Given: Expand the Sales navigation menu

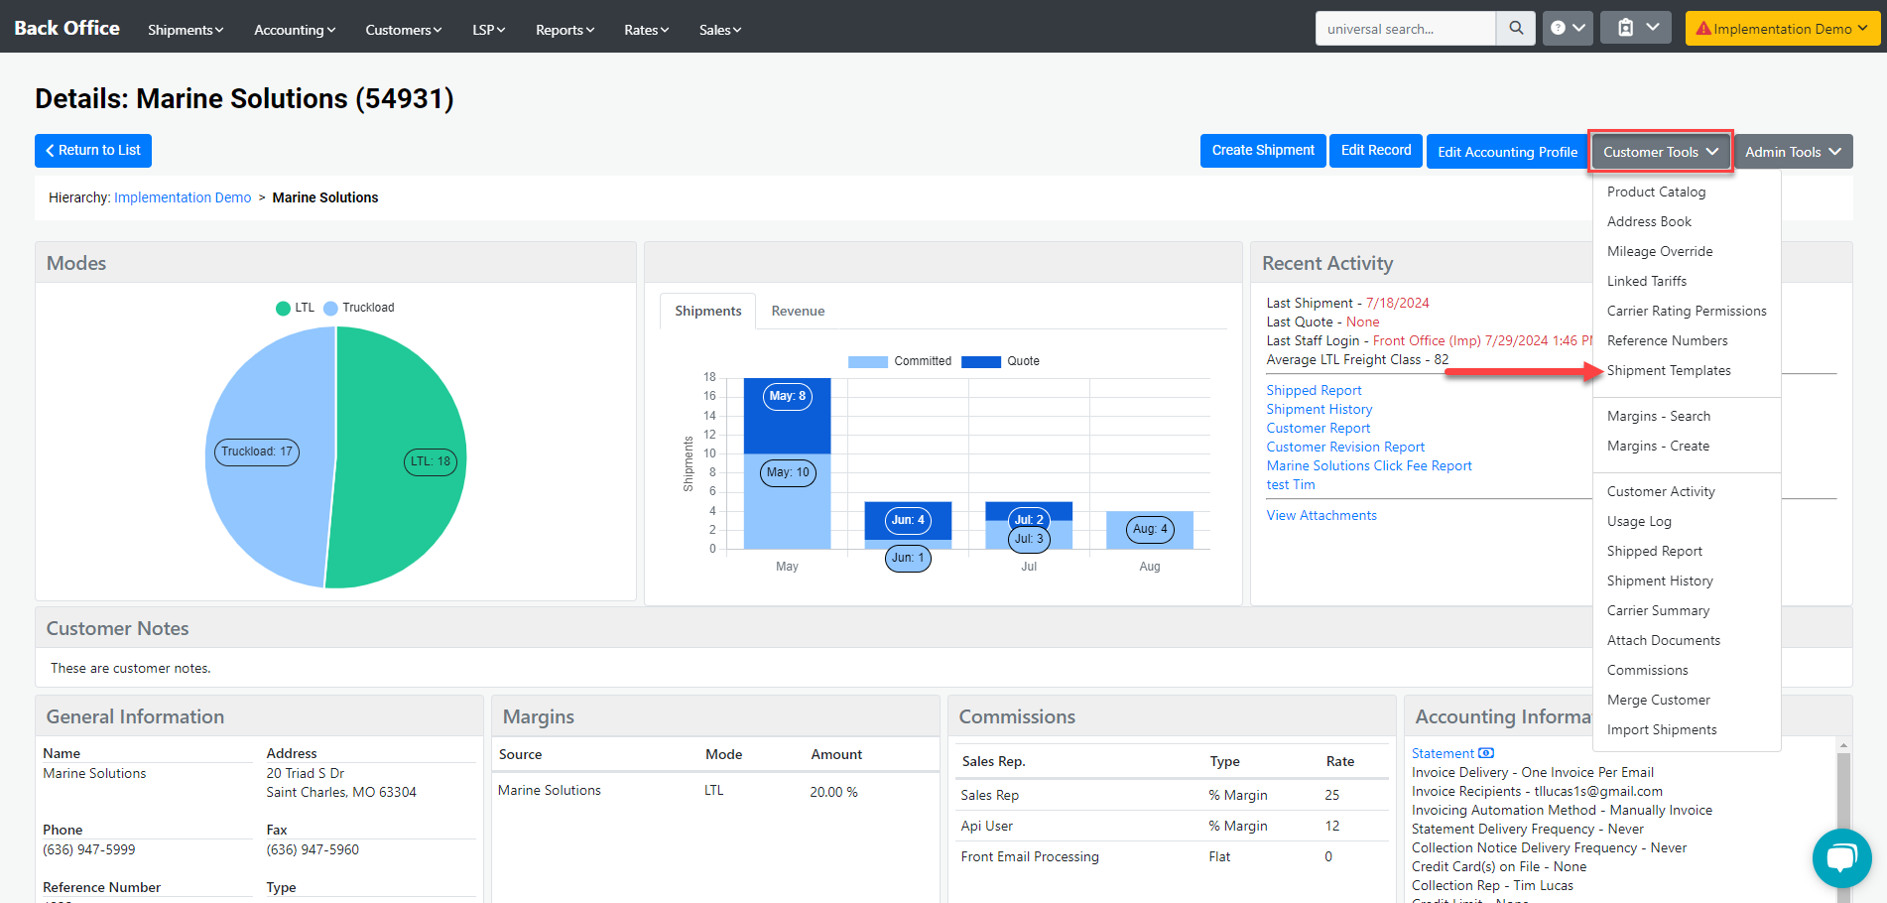Looking at the screenshot, I should point(719,30).
